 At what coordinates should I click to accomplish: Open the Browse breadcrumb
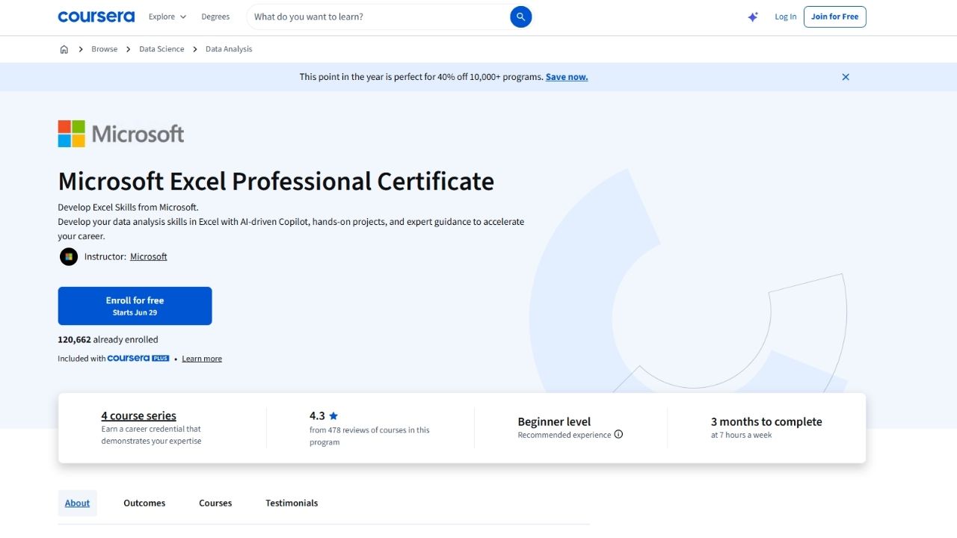coord(105,49)
